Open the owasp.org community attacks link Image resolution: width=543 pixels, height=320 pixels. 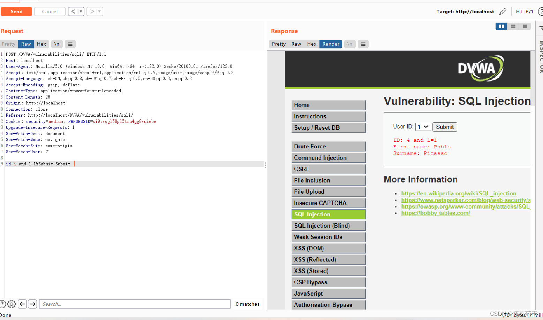(x=466, y=207)
